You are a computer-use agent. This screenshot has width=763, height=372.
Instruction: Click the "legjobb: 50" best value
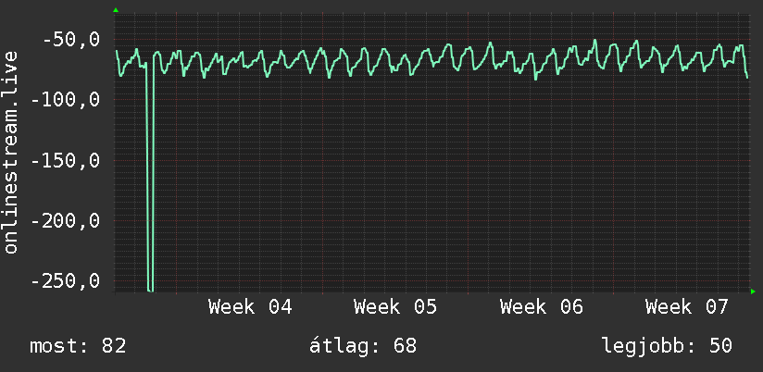tap(667, 346)
